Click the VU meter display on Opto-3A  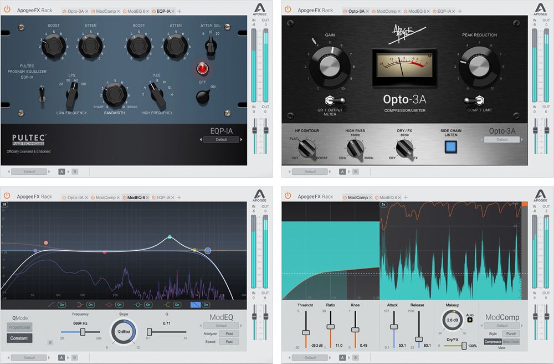[402, 65]
